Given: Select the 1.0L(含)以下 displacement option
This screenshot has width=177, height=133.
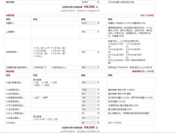Looking at the screenshot, I should (x=34, y=48).
